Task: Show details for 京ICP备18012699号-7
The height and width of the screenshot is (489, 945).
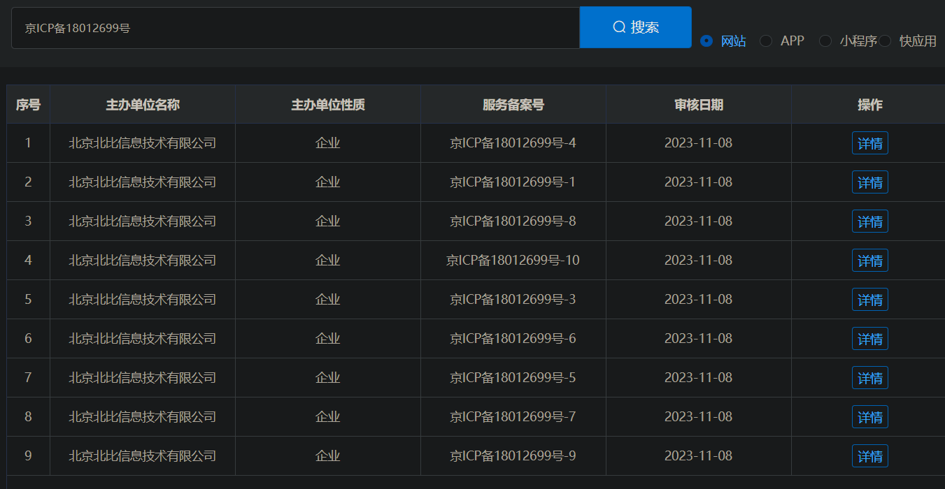Action: coord(869,417)
